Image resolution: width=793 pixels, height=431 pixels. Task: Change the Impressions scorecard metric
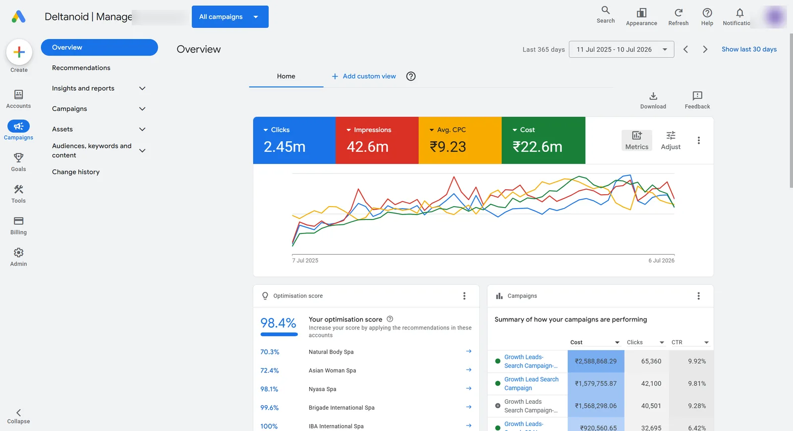tap(369, 130)
